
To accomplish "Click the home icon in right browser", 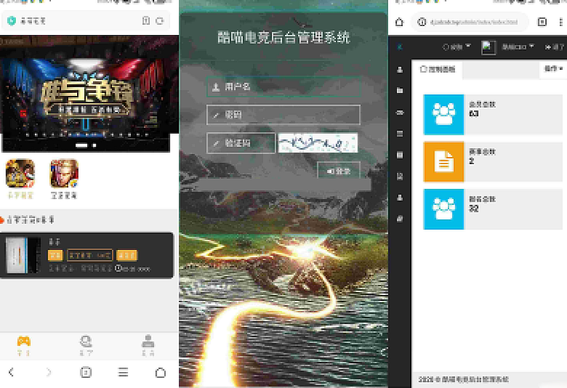I will [x=399, y=22].
